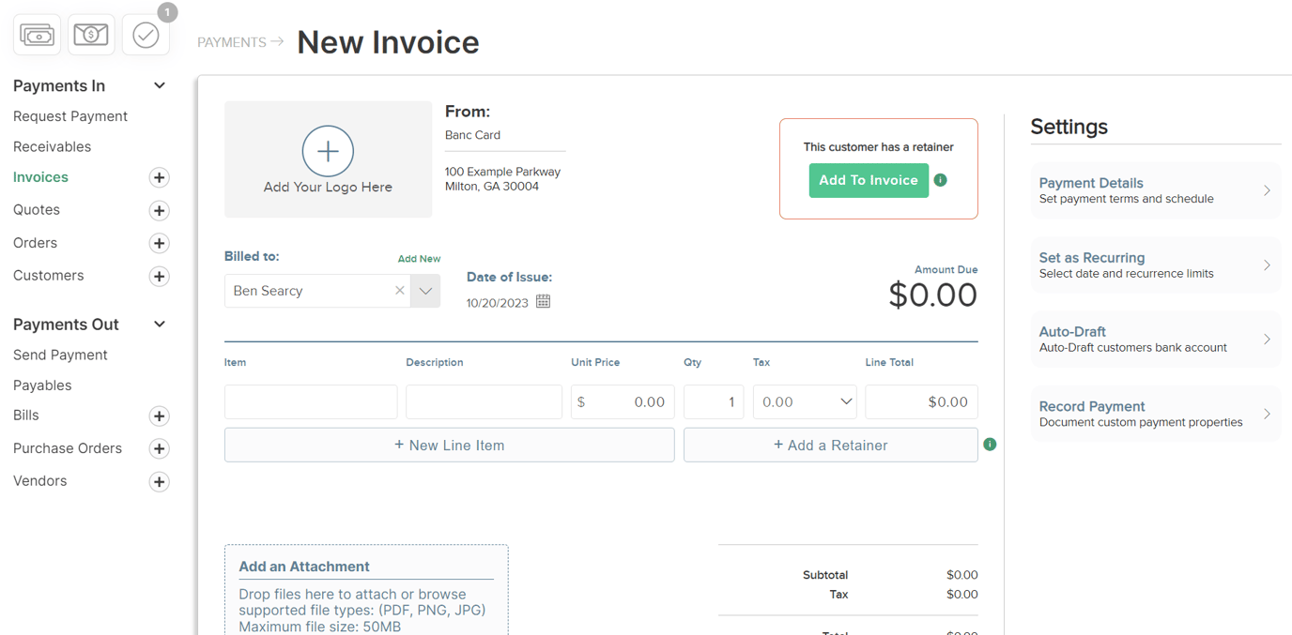This screenshot has width=1292, height=635.
Task: Click the Unit Price input field
Action: tap(623, 402)
